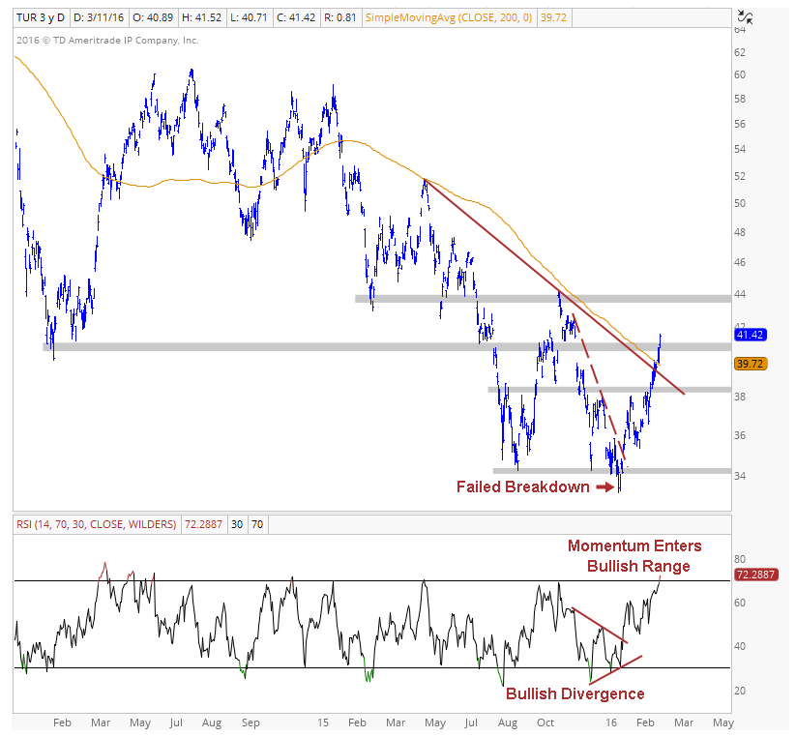
Task: Click the range value R: 0.81
Action: click(340, 17)
